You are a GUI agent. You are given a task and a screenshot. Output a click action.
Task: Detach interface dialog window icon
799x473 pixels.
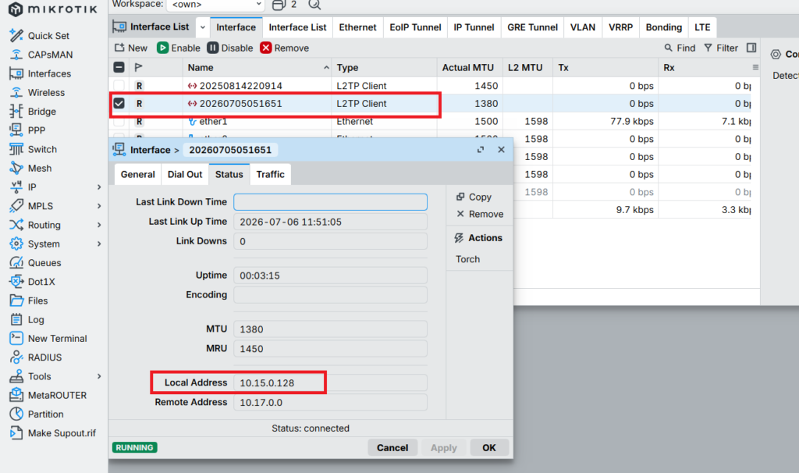click(x=481, y=149)
